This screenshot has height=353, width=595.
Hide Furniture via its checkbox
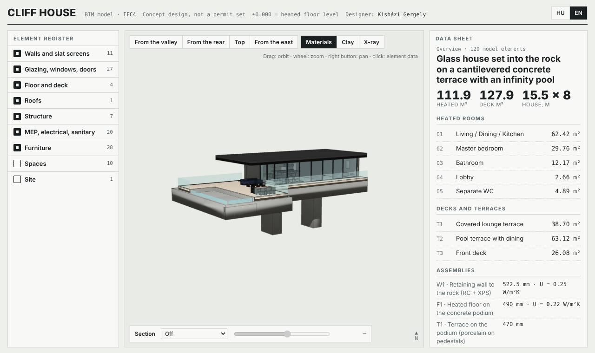(x=17, y=148)
